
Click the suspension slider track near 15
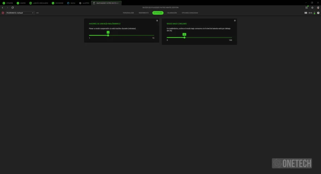[x=152, y=35]
